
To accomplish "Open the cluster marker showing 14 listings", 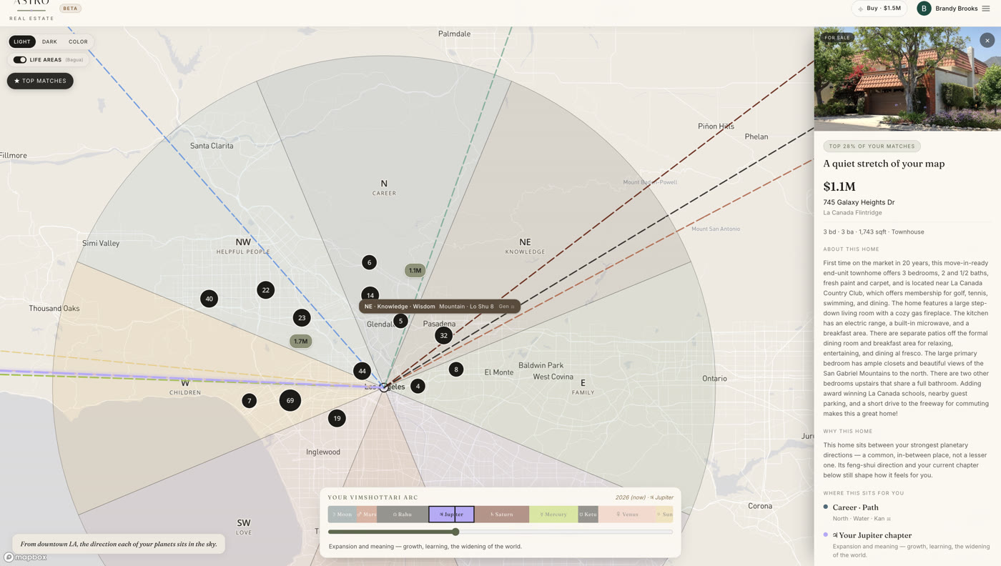I will (x=370, y=295).
